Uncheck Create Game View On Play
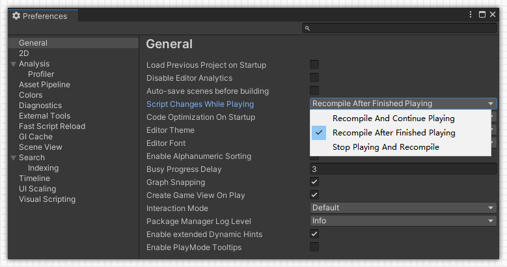 point(314,195)
